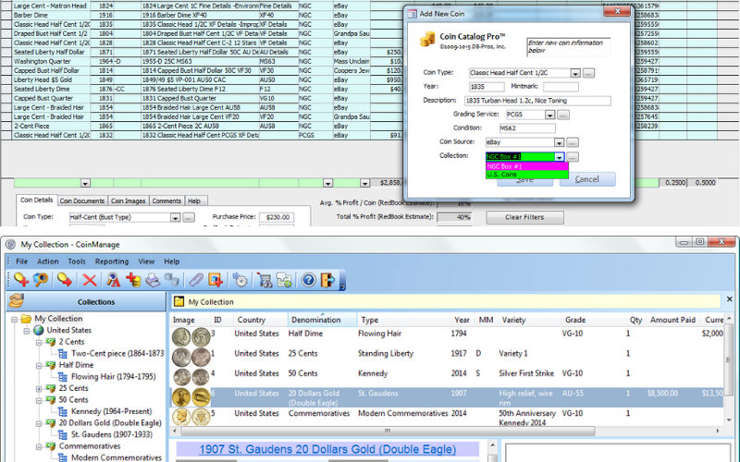Click the Purchase Price field showing $230.00
The height and width of the screenshot is (462, 740).
(277, 217)
